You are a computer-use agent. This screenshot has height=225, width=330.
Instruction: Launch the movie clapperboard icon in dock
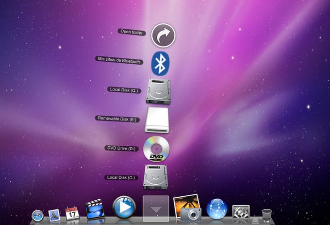(95, 209)
